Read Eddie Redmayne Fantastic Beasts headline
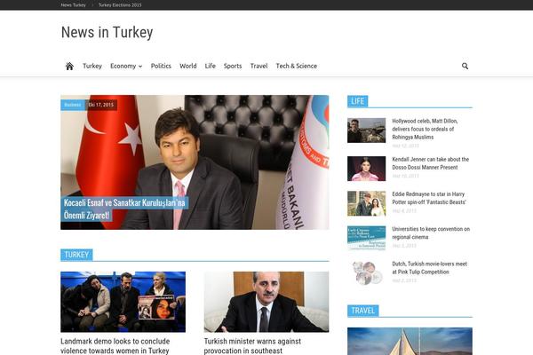 (x=429, y=198)
